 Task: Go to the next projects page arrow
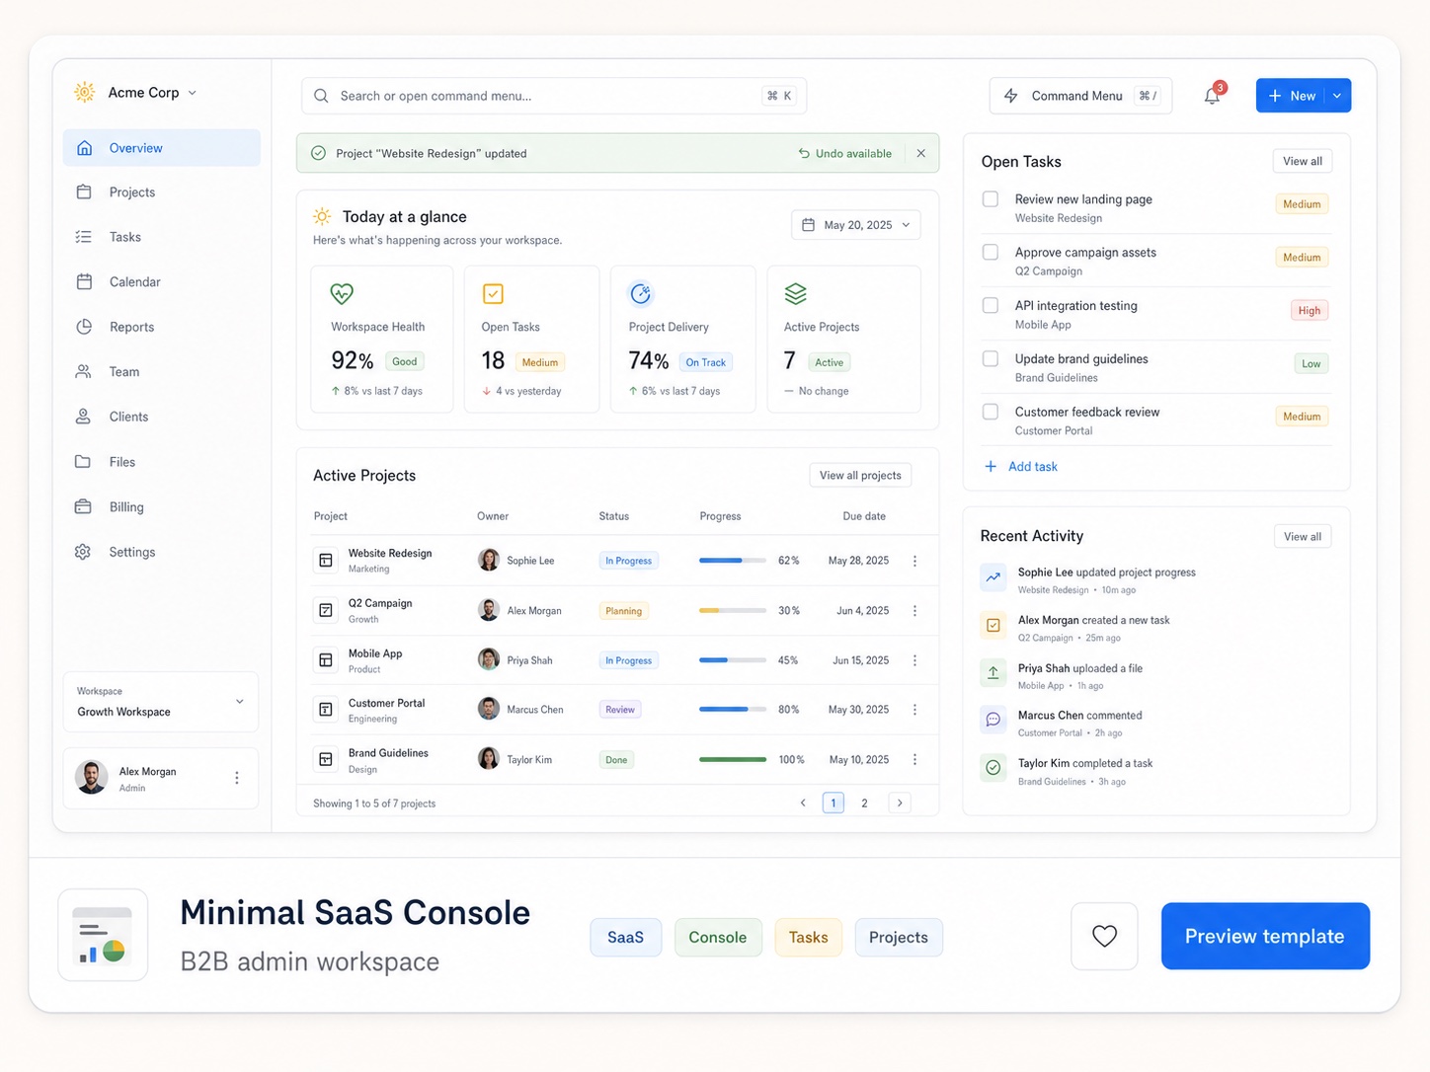pyautogui.click(x=900, y=803)
